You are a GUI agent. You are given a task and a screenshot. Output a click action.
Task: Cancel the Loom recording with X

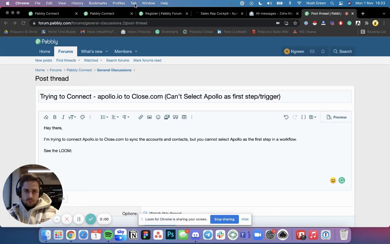point(67,219)
